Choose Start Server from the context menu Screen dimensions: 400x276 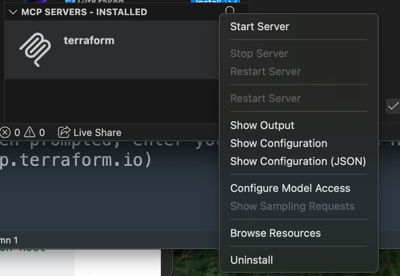click(260, 27)
